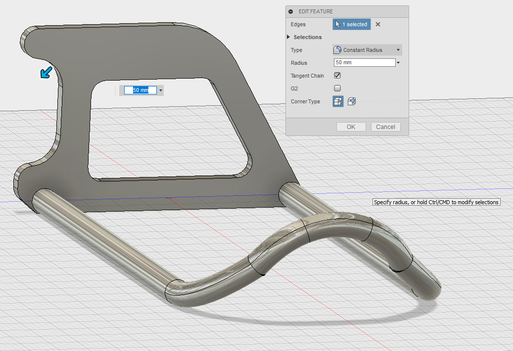This screenshot has height=351, width=513.
Task: Open the Type dropdown arrow
Action: (x=398, y=50)
